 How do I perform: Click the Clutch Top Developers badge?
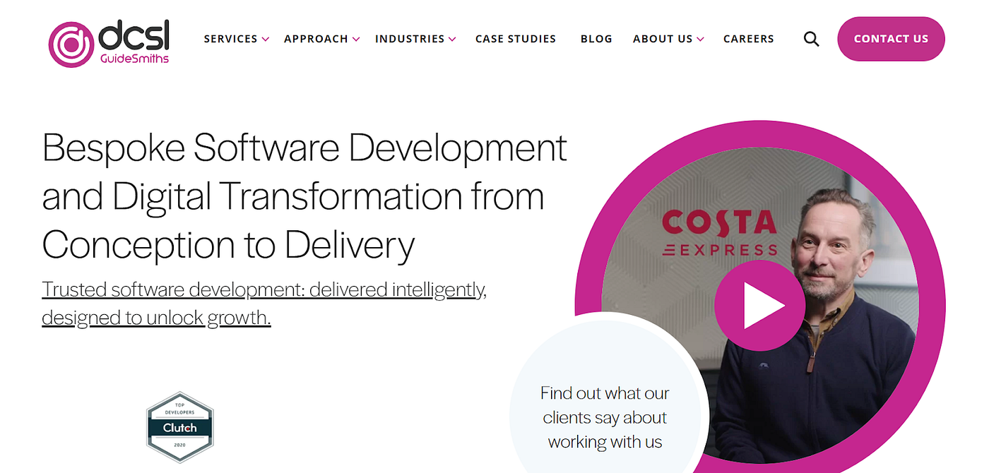[x=180, y=427]
